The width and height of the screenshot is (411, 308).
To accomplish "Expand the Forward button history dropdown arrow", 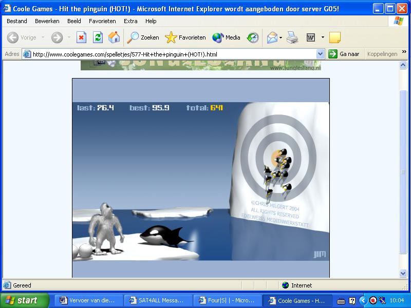I will click(69, 37).
